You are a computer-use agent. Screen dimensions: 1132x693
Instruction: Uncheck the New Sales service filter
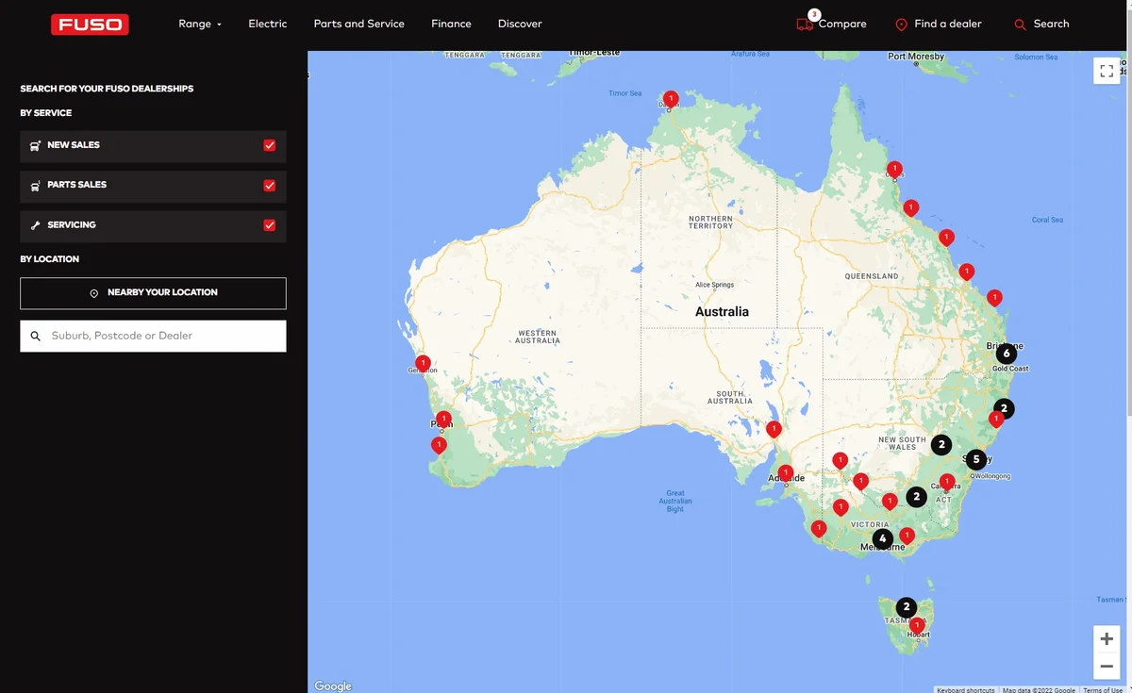click(269, 145)
